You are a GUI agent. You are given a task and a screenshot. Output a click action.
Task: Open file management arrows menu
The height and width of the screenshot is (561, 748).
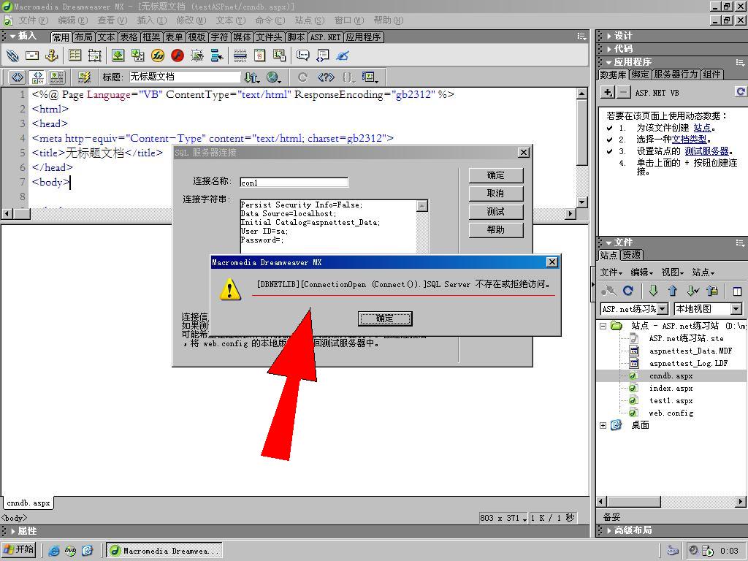click(x=251, y=77)
